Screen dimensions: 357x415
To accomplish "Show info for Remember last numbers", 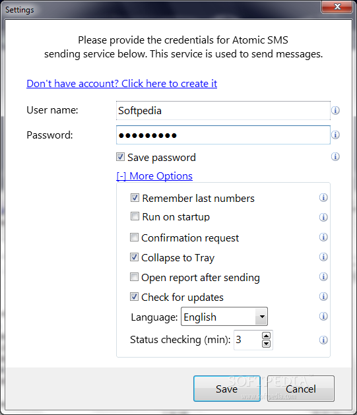I will click(323, 197).
